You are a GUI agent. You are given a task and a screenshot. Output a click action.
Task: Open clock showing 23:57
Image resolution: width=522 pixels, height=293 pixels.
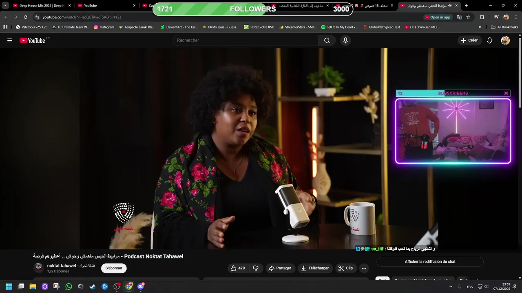[502, 286]
